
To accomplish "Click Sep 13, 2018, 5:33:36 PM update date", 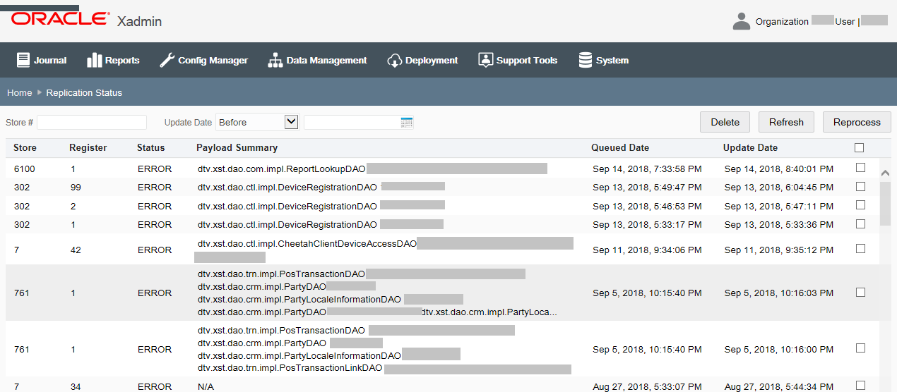I will pyautogui.click(x=779, y=225).
